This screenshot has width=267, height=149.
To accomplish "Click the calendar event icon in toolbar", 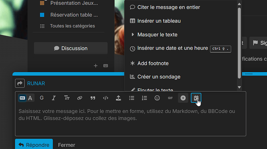I will click(x=196, y=98).
